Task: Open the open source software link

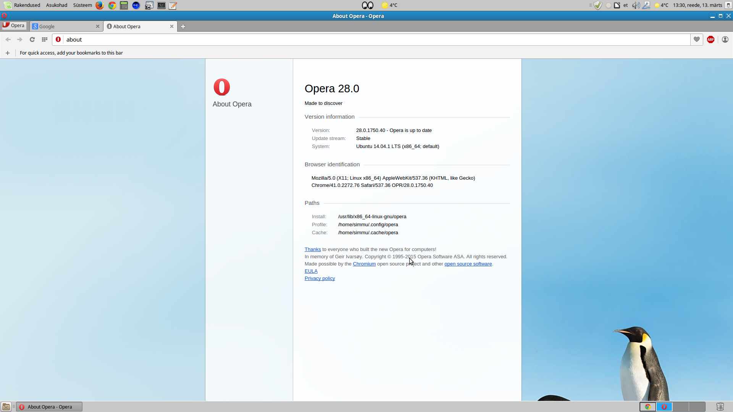Action: pyautogui.click(x=468, y=264)
